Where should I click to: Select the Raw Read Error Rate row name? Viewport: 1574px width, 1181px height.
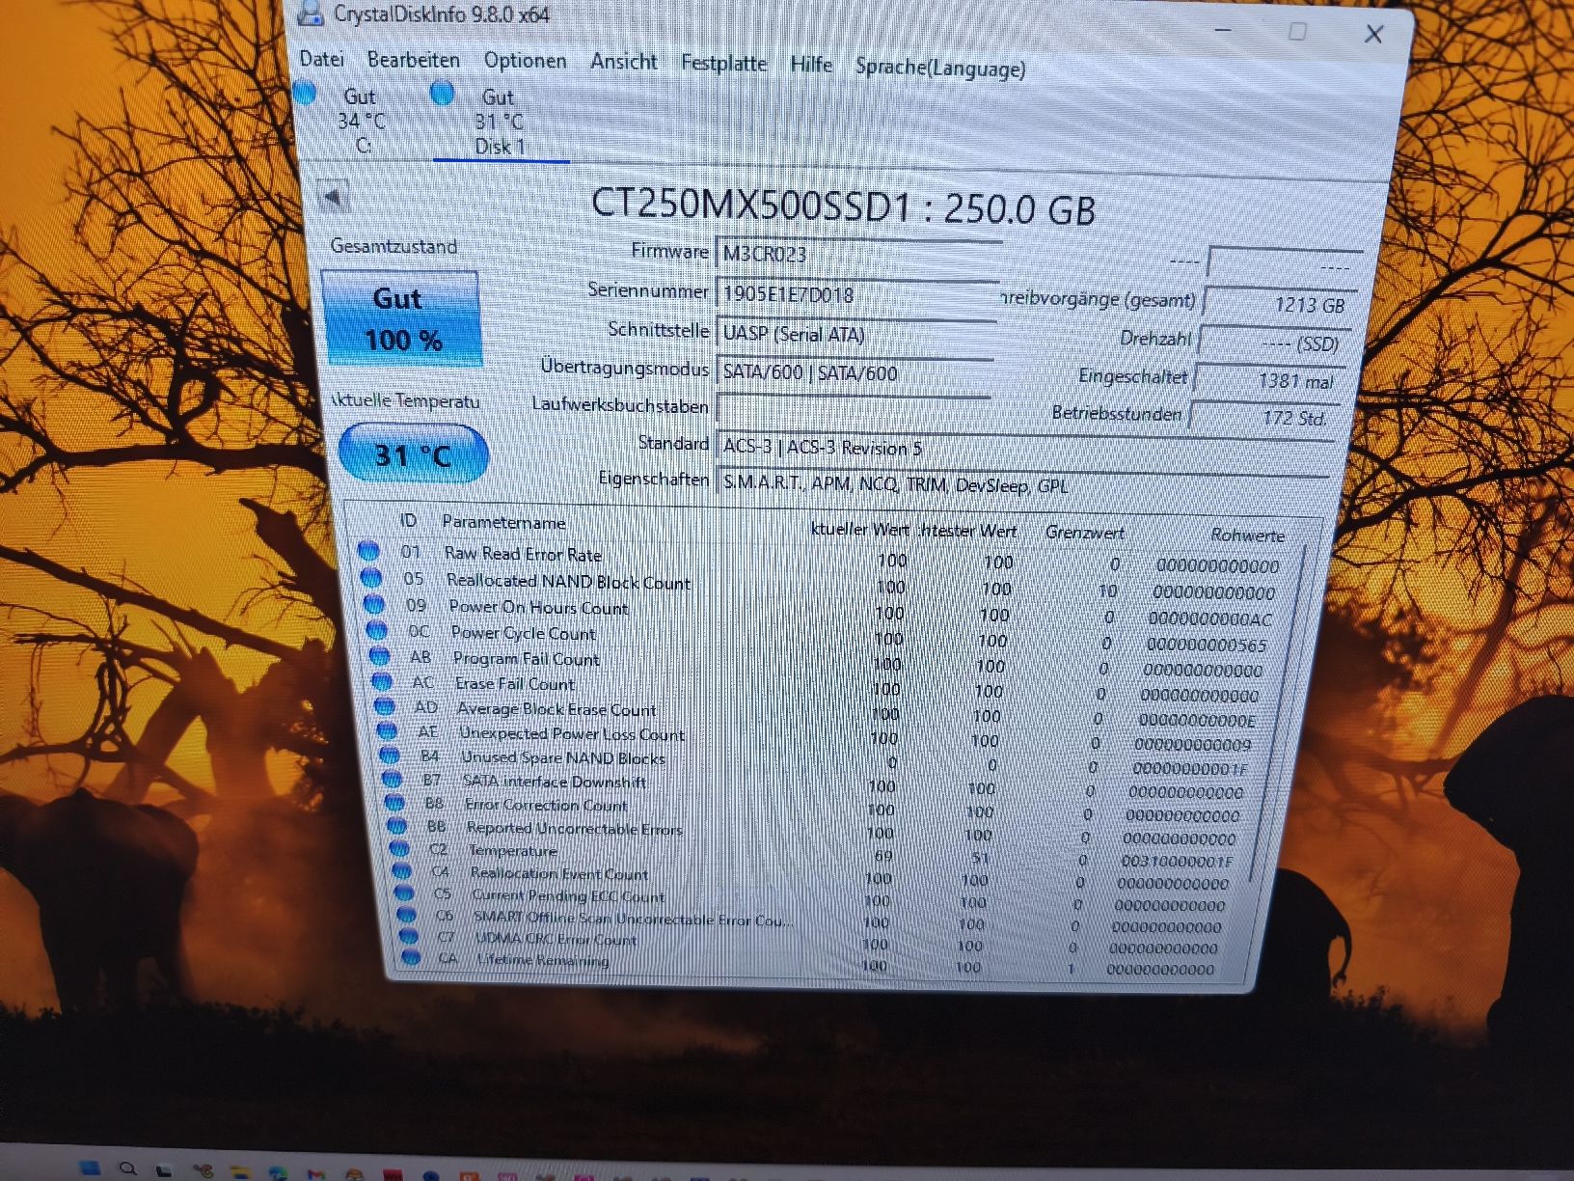coord(523,554)
